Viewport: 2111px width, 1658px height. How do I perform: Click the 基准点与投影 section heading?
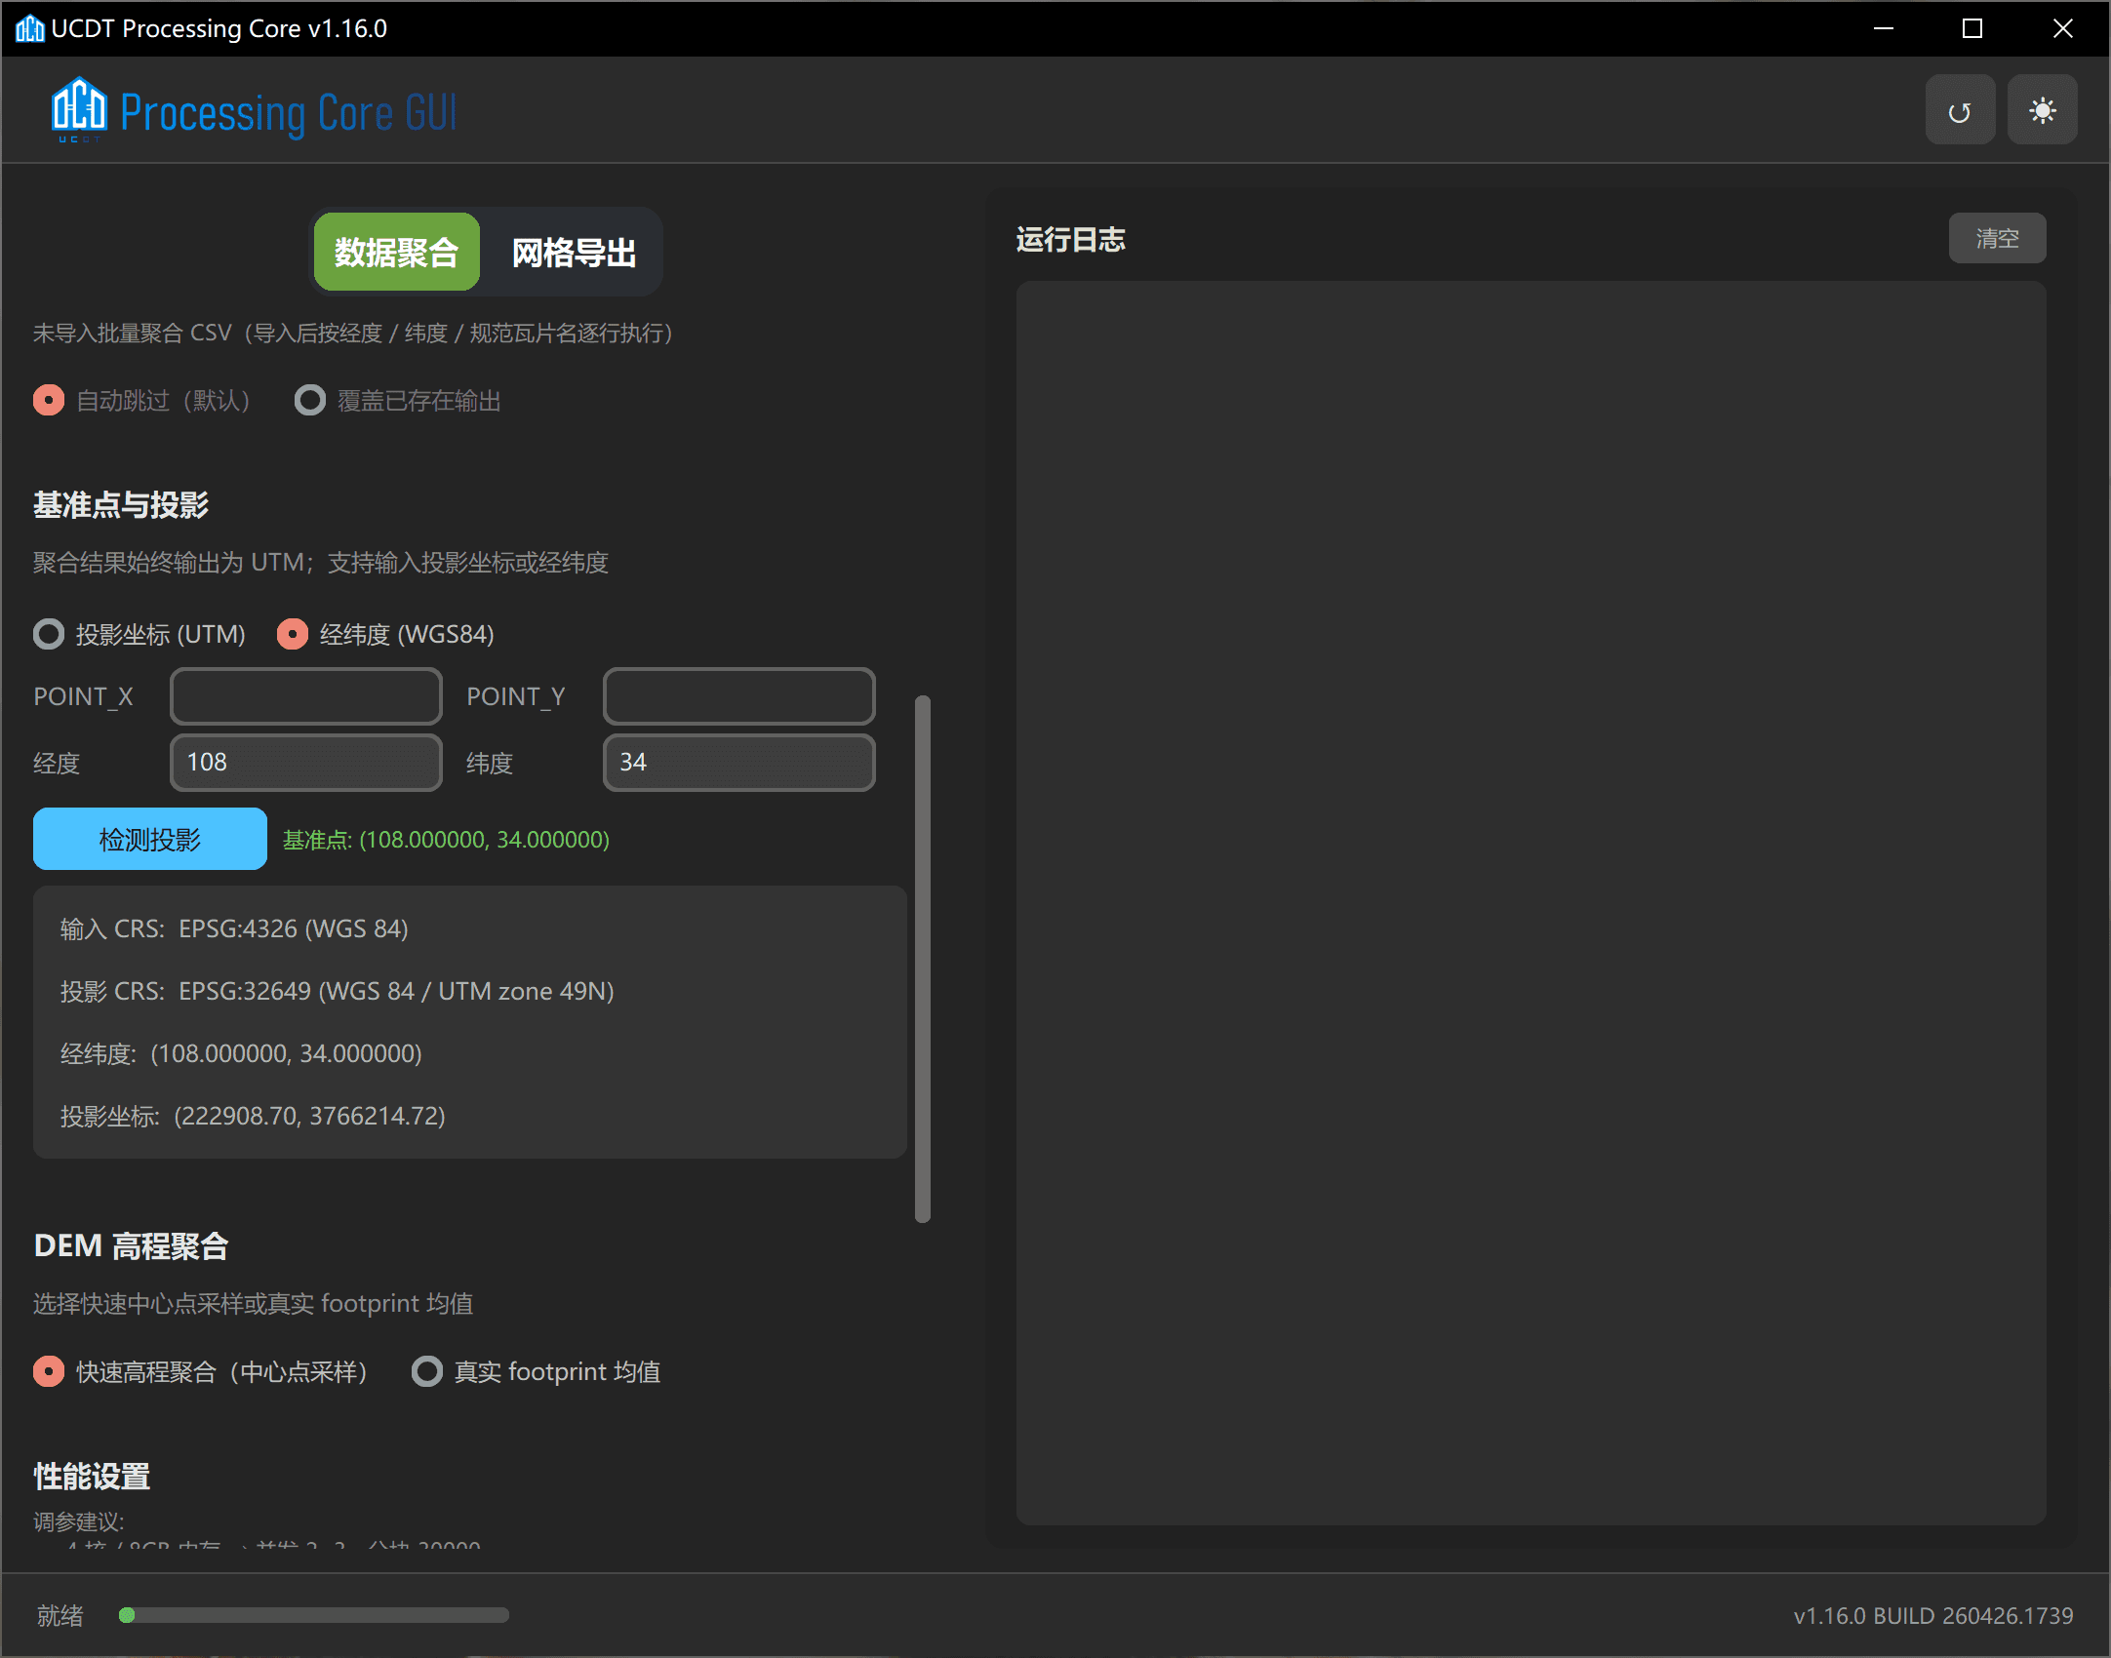pos(121,504)
